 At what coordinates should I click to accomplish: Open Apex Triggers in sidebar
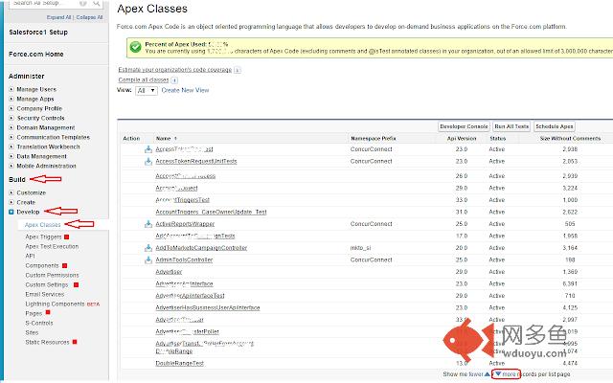pos(43,237)
